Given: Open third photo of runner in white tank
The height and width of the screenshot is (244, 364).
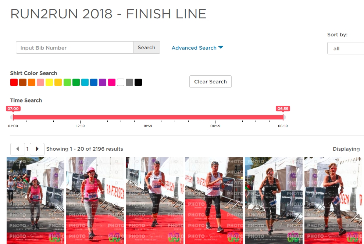Looking at the screenshot, I should pos(154,201).
